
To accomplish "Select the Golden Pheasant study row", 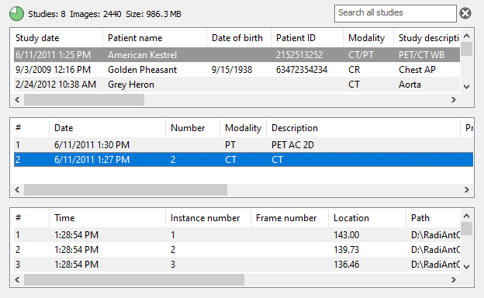I will pos(237,70).
